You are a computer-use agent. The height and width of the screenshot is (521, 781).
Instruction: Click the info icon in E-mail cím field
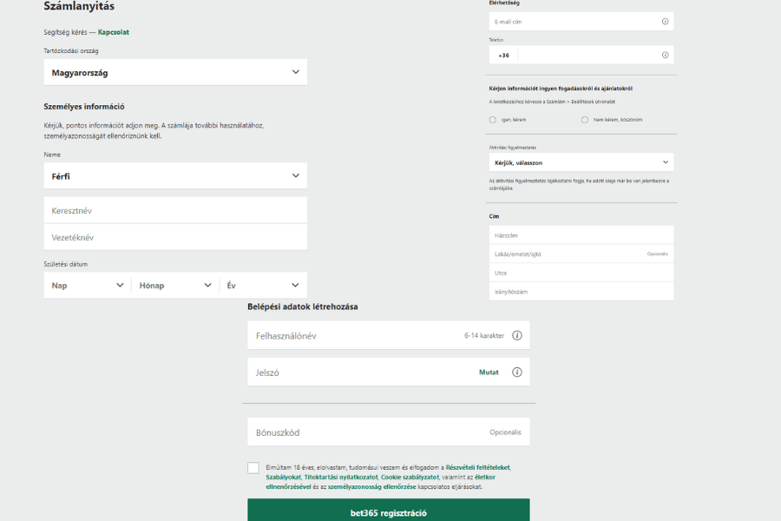point(665,22)
